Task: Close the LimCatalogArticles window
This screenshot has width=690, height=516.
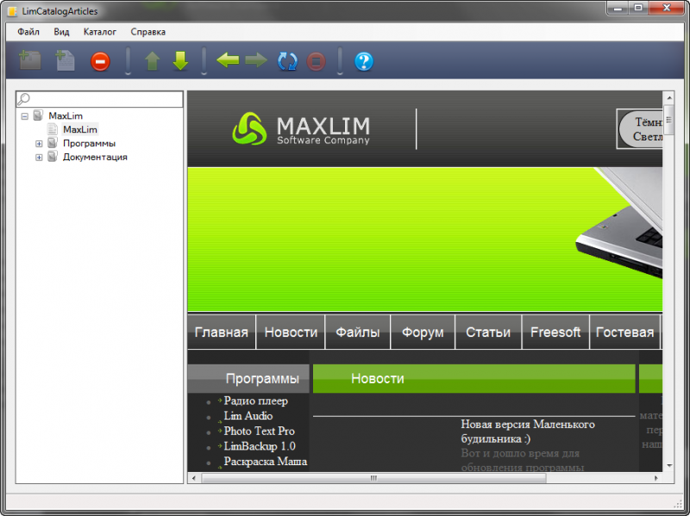Action: 666,9
